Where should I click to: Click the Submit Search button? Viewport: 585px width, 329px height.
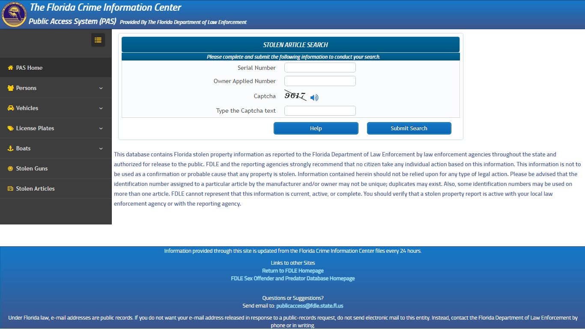pos(409,128)
